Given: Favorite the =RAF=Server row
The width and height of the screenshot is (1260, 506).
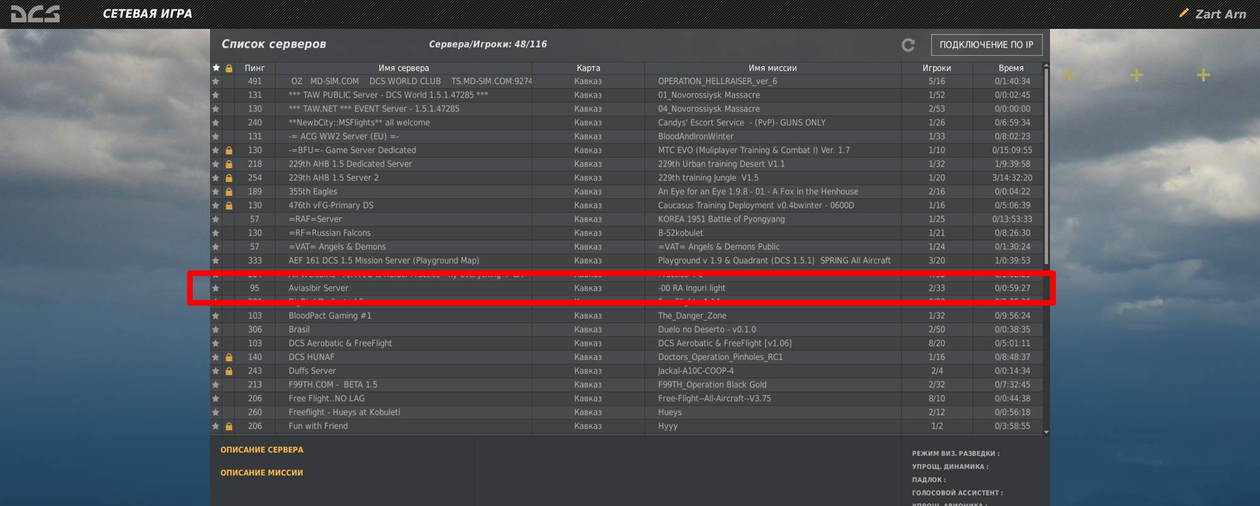Looking at the screenshot, I should (x=216, y=219).
